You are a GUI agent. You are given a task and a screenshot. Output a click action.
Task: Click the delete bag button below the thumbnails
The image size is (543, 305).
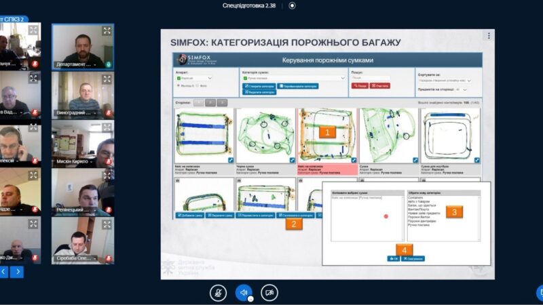[220, 215]
